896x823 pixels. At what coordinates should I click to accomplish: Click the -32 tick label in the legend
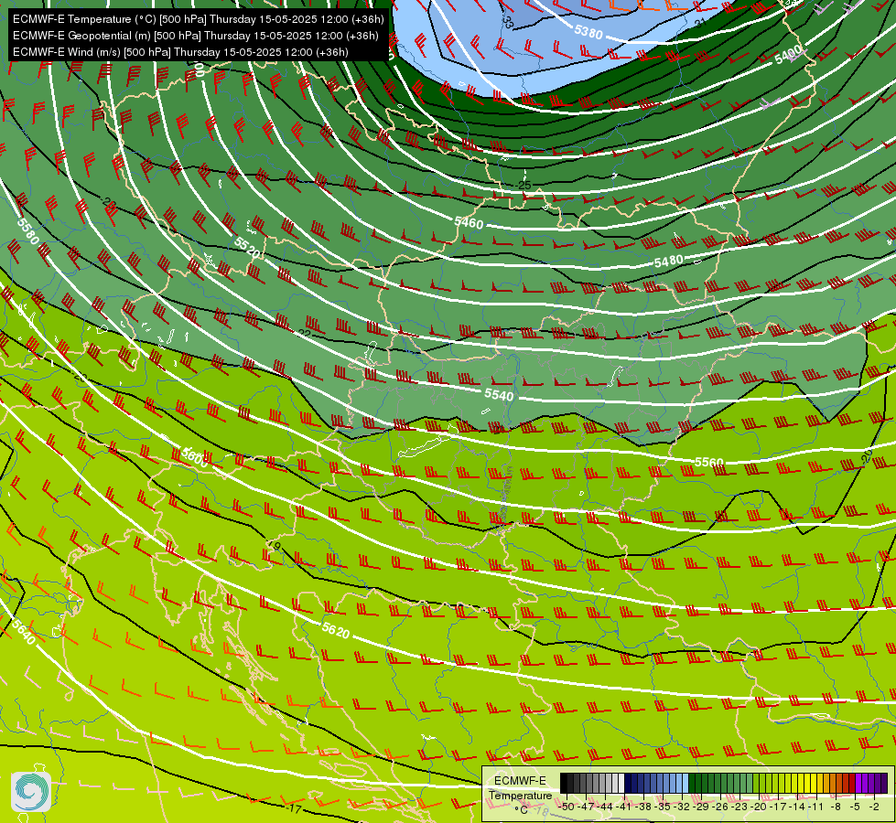pos(683,807)
